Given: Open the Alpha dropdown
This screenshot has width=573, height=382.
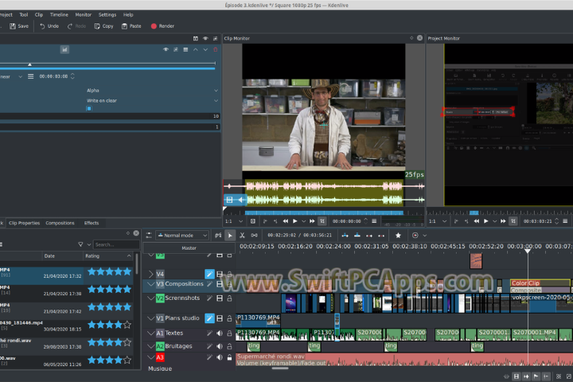Looking at the screenshot, I should (x=152, y=90).
